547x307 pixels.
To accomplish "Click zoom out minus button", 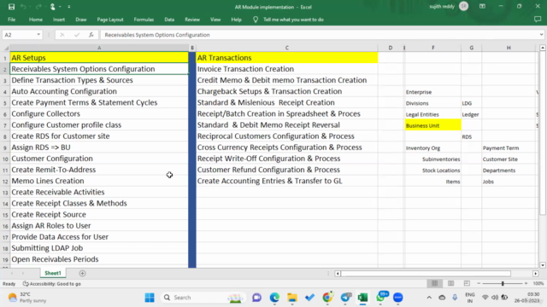I will [479, 284].
